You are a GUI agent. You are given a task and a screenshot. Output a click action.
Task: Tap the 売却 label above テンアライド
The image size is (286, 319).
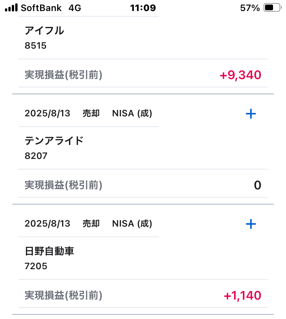coord(91,113)
